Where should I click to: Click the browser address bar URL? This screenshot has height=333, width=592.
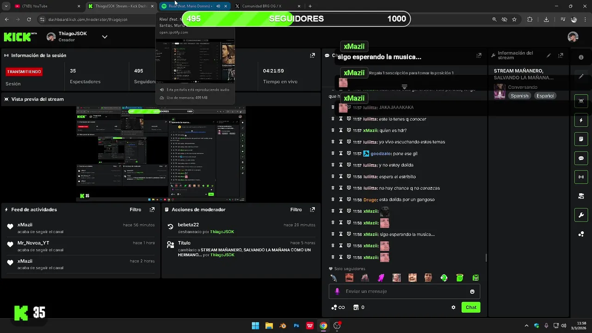(x=88, y=19)
